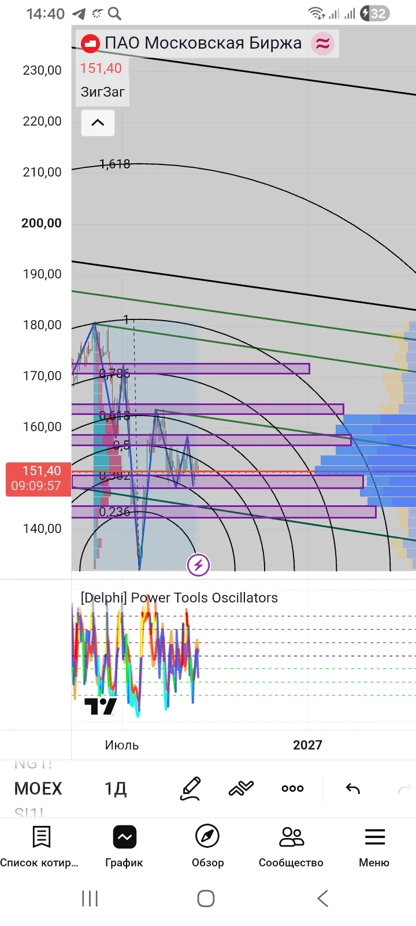This screenshot has width=416, height=926.
Task: Tap the [Delphi] Power Tools Oscillators title
Action: [x=179, y=598]
